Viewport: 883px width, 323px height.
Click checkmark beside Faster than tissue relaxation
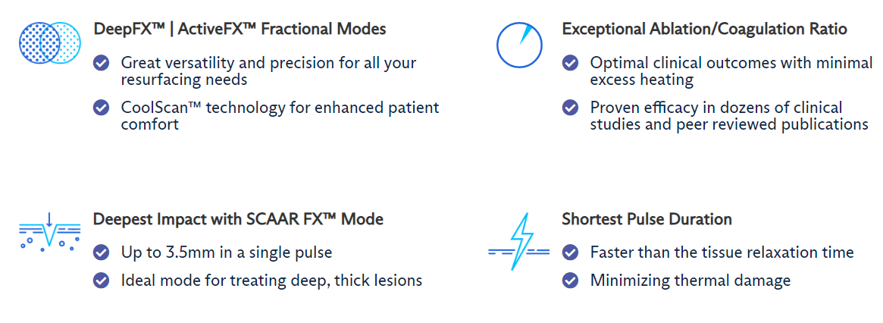click(x=571, y=252)
